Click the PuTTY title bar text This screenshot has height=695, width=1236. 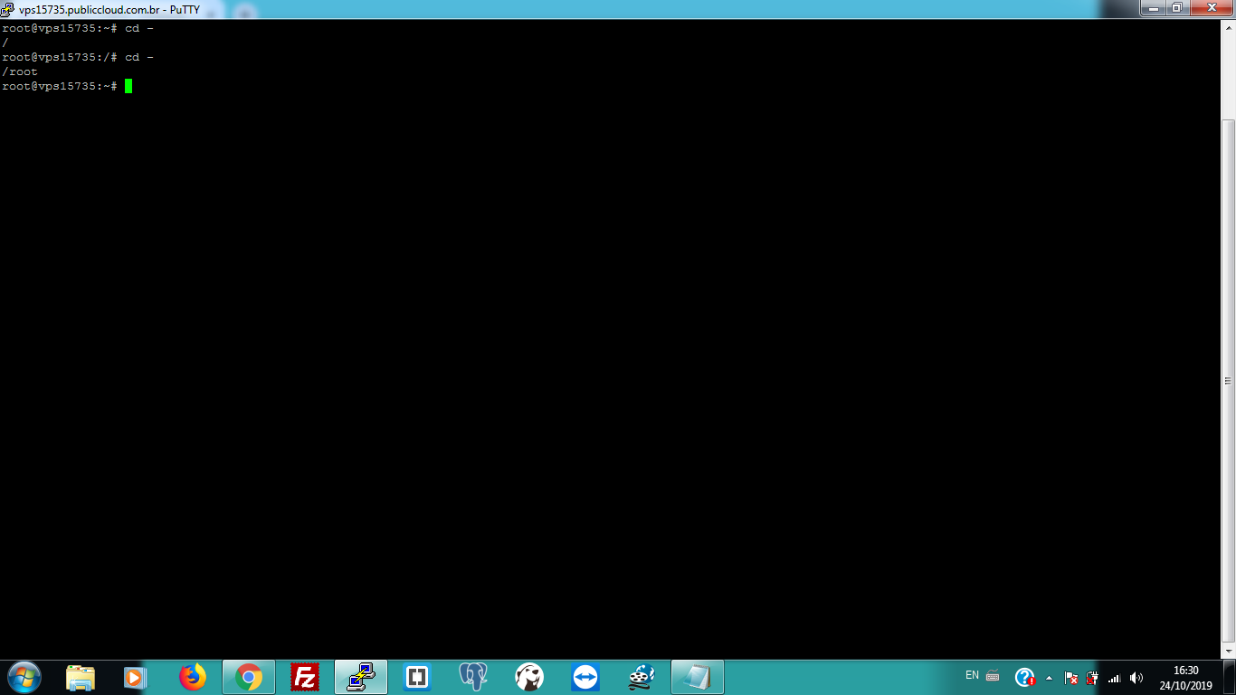pyautogui.click(x=109, y=9)
